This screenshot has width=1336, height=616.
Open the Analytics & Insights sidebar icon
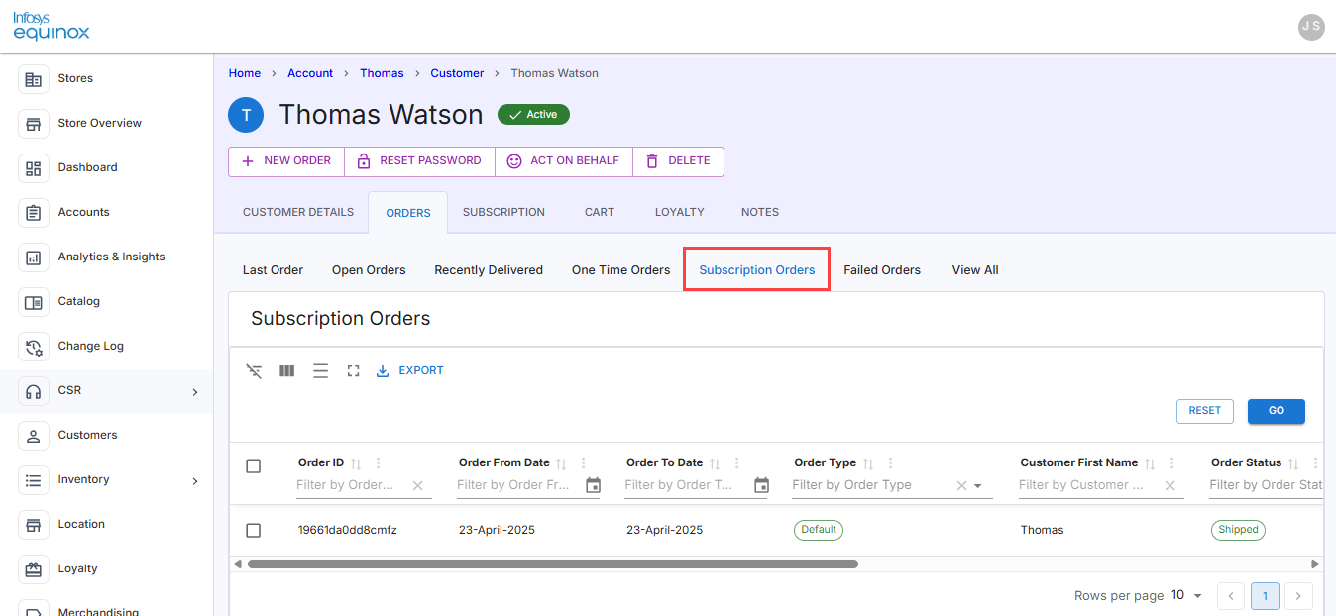[x=34, y=257]
